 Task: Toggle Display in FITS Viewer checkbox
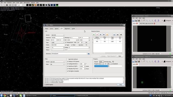tap(68, 62)
